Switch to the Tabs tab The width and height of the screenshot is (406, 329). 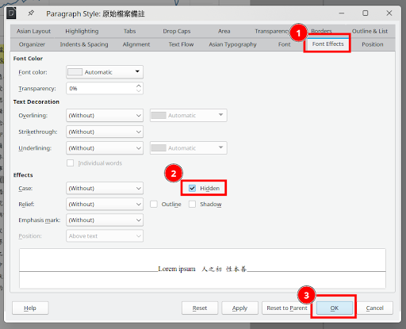click(x=129, y=31)
